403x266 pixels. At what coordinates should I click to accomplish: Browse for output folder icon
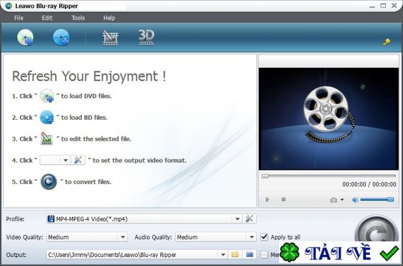pyautogui.click(x=235, y=254)
